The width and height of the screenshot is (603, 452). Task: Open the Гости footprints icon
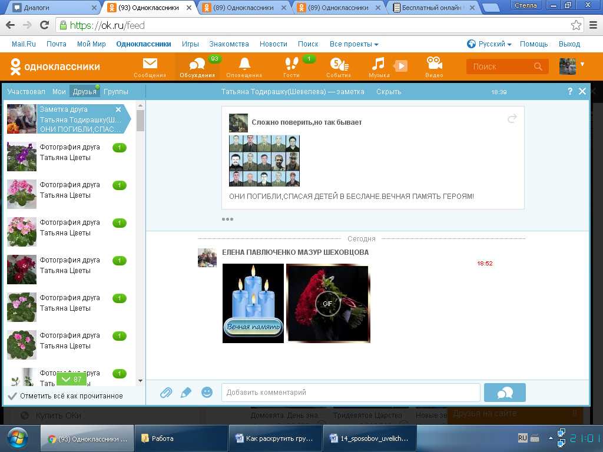click(291, 67)
